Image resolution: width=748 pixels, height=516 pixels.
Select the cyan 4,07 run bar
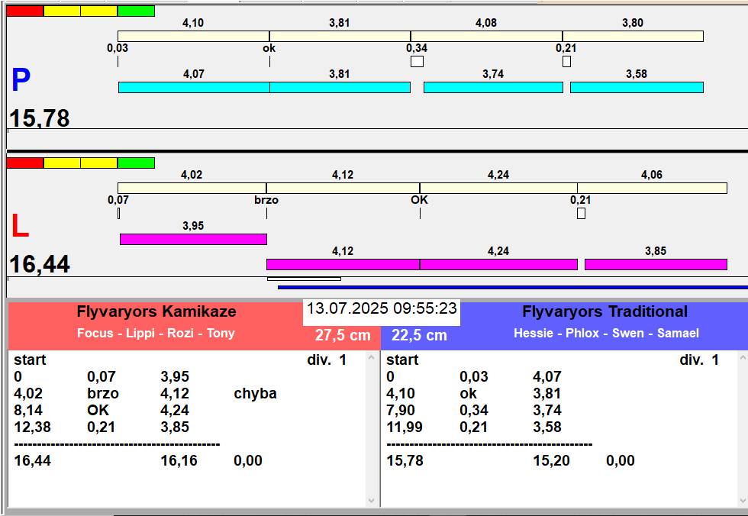click(x=194, y=87)
